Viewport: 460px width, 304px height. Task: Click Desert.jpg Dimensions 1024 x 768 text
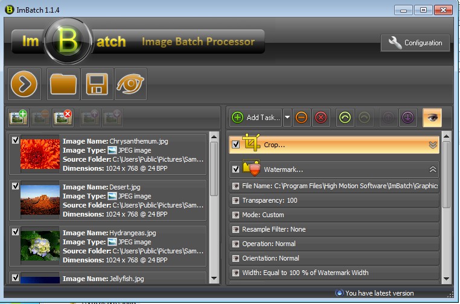click(136, 214)
